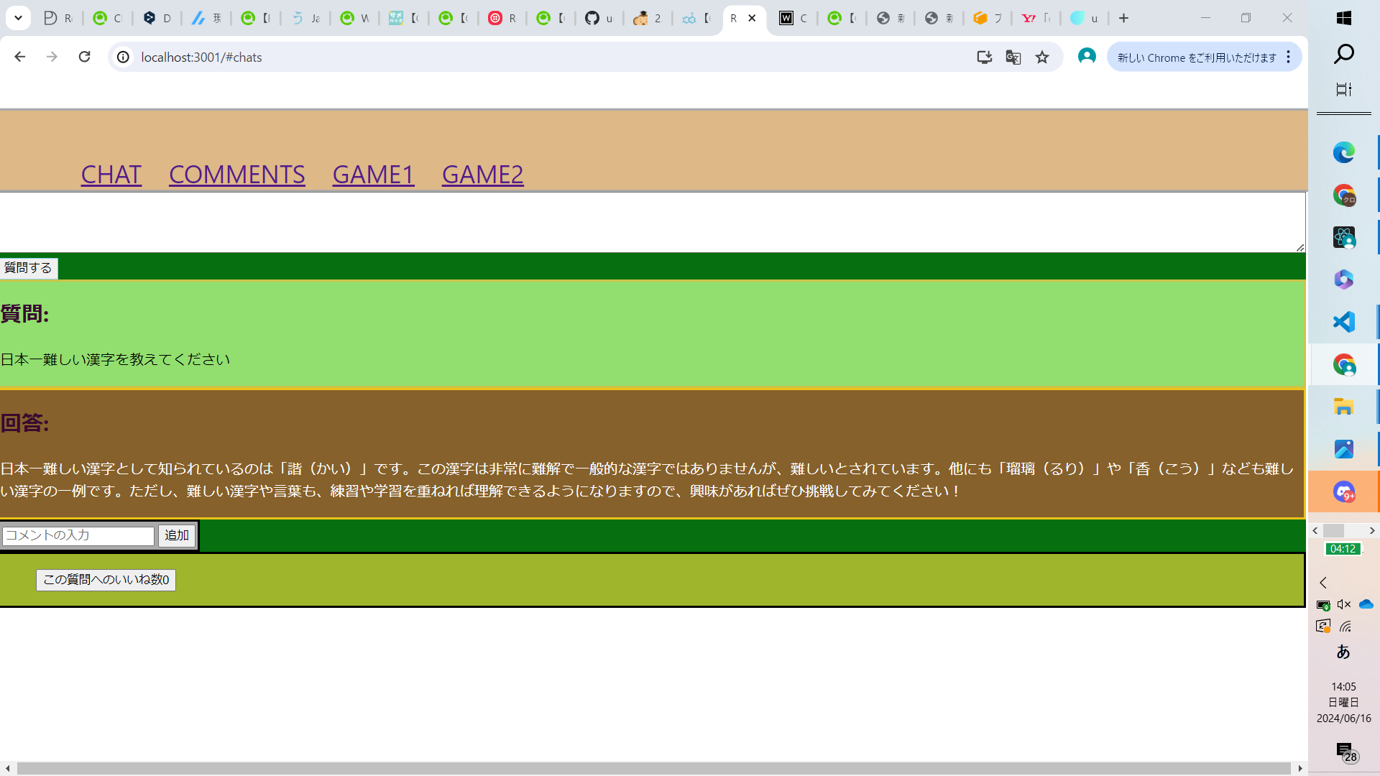The image size is (1380, 776).
Task: Open Visual Studio Code from the taskbar
Action: 1343,321
